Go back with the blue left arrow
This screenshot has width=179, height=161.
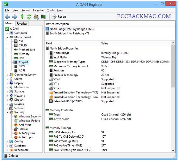(8, 17)
